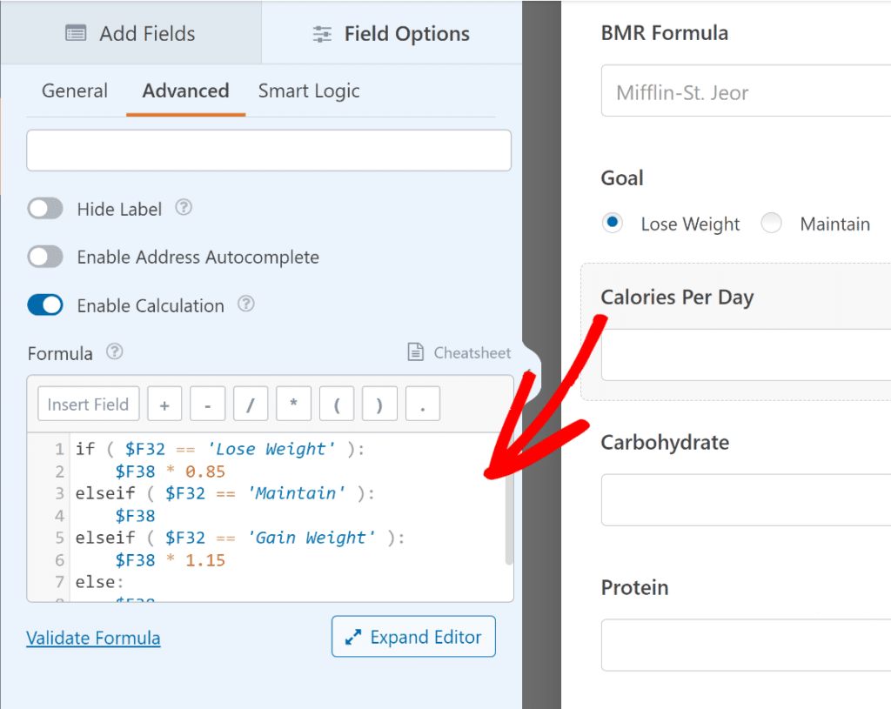Toggle Hide Label on

pos(44,208)
